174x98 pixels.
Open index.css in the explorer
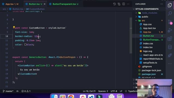[148, 44]
